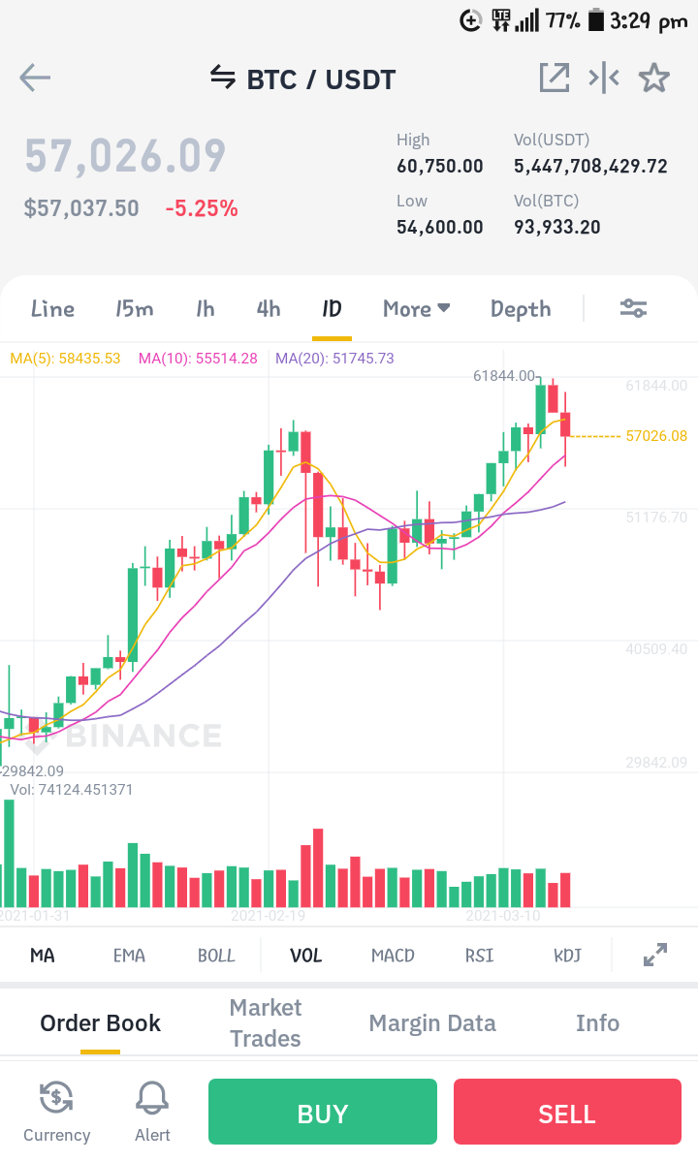Tap the back arrow icon

click(35, 78)
